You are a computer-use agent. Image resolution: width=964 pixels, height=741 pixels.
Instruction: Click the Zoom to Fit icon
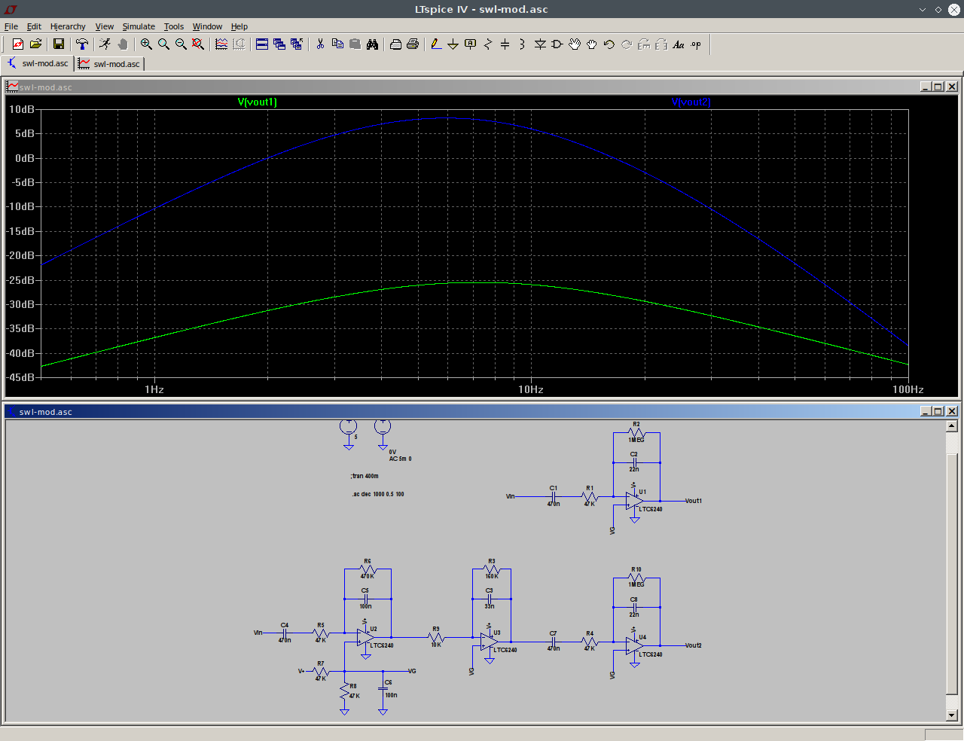(198, 44)
